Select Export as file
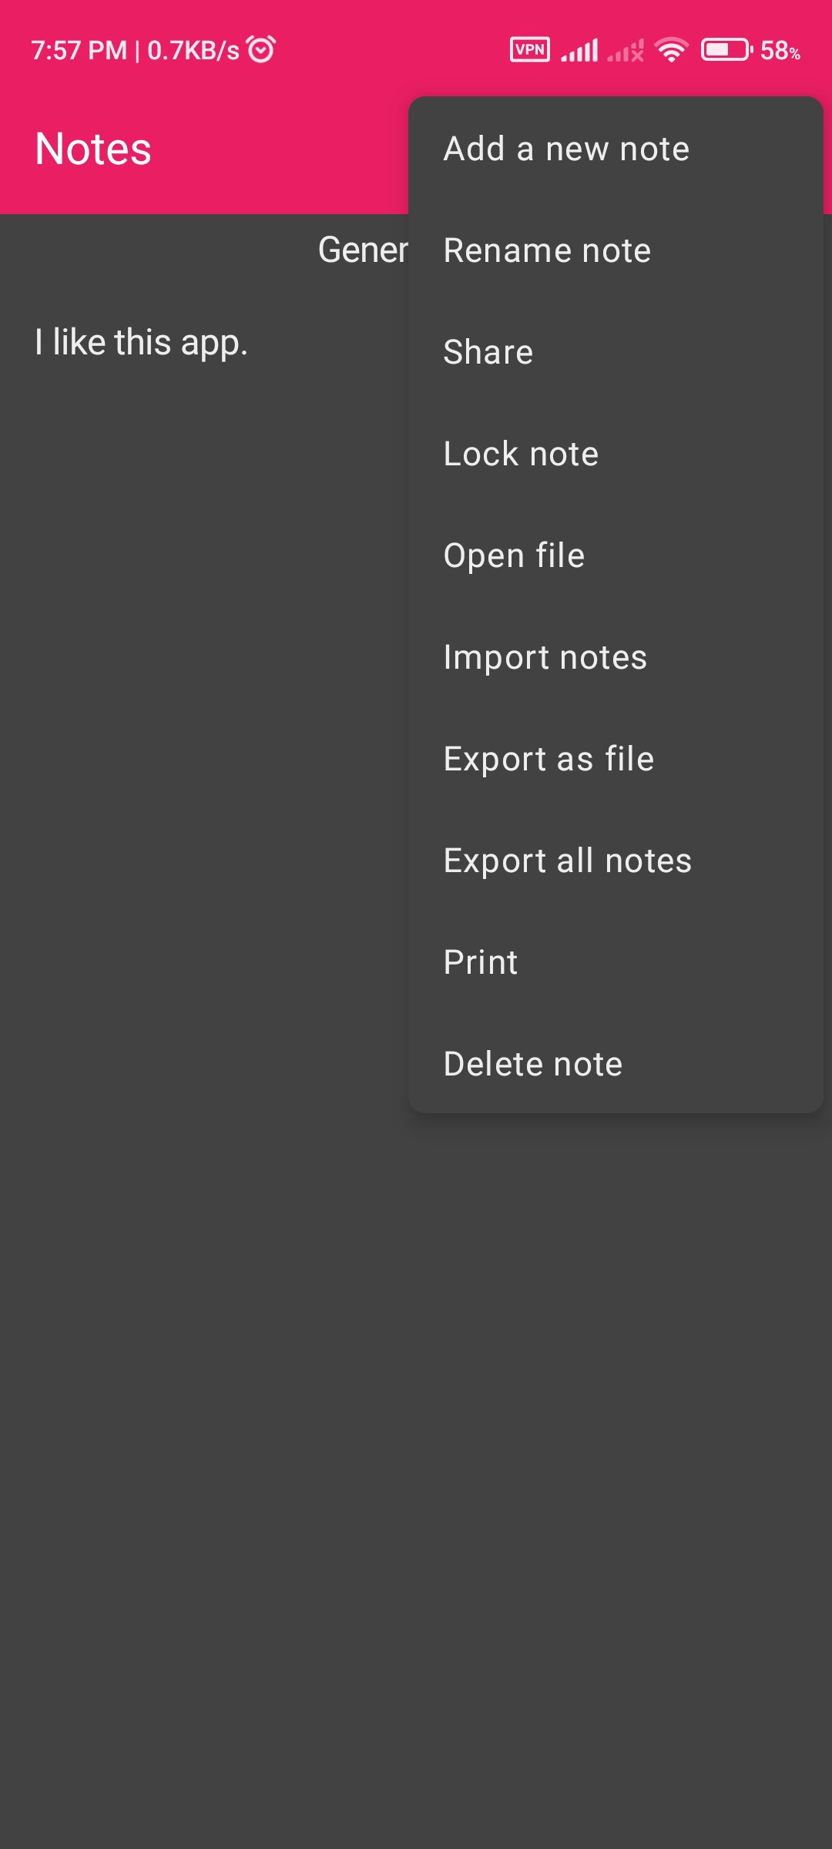This screenshot has width=832, height=1849. (616, 759)
